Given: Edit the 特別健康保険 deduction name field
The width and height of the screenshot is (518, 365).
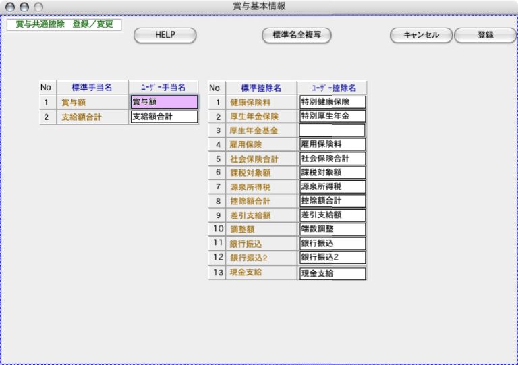Looking at the screenshot, I should [x=332, y=102].
